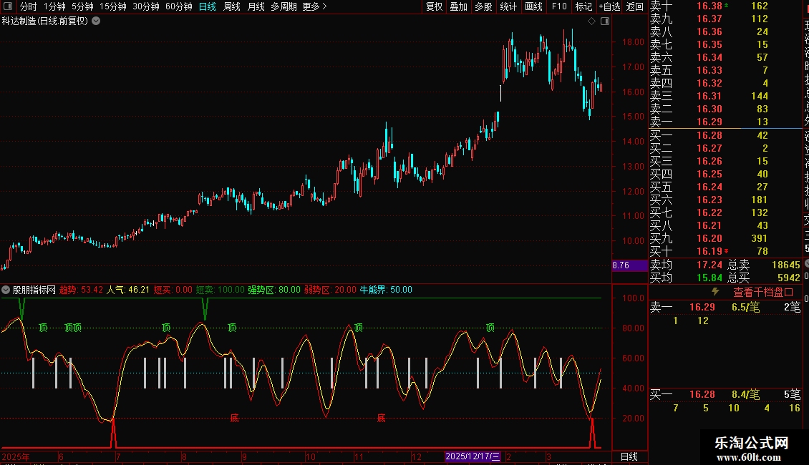
Task: Click the 强势区: 80.00 indicator value
Action: (274, 290)
